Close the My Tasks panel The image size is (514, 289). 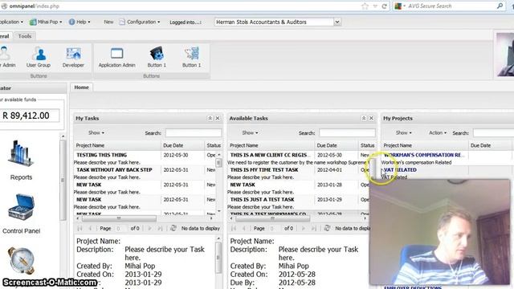pos(218,118)
